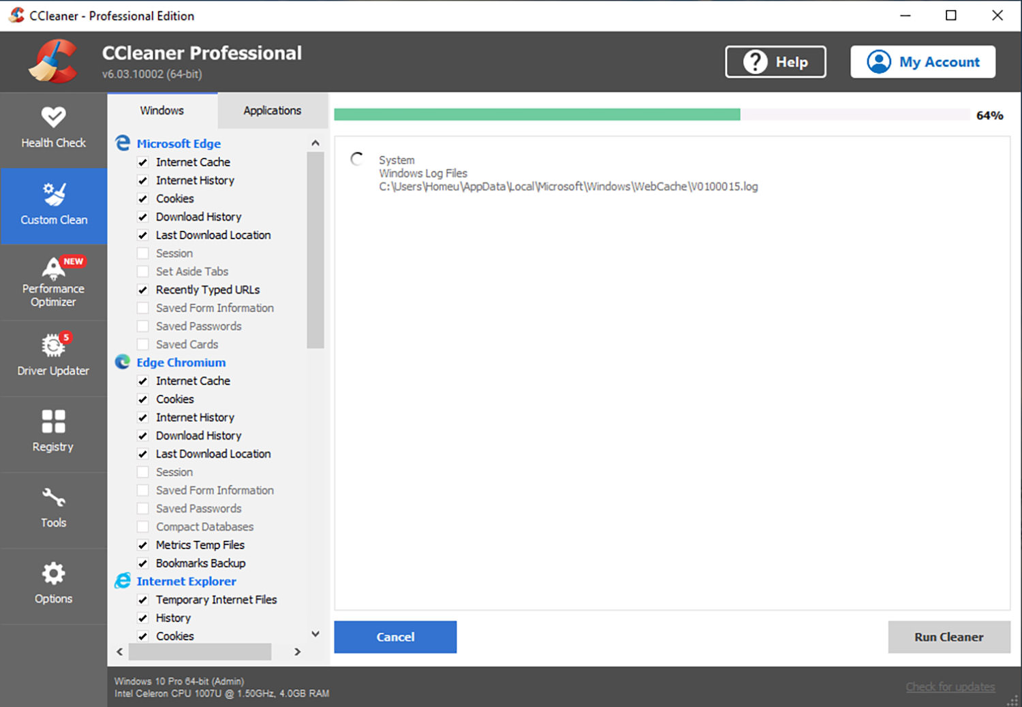Enable Edge Chromium Saved Passwords checkbox
The height and width of the screenshot is (707, 1022).
pos(143,509)
